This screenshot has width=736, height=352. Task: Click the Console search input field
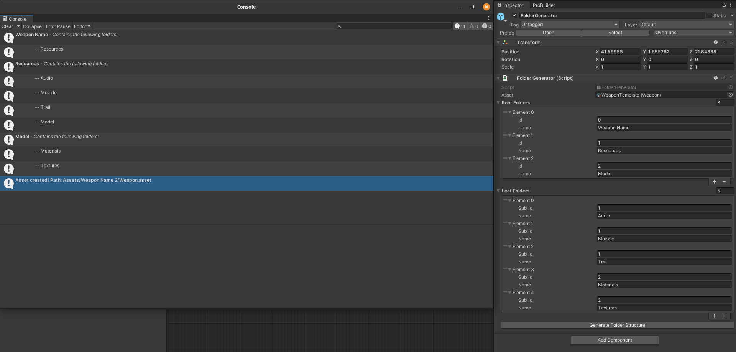point(394,26)
